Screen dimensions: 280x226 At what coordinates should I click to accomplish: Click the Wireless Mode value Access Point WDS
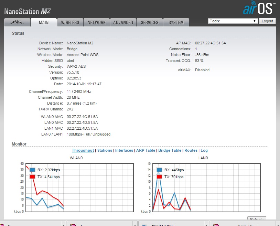tap(83, 55)
